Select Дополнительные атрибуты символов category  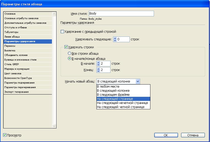pos(28,23)
